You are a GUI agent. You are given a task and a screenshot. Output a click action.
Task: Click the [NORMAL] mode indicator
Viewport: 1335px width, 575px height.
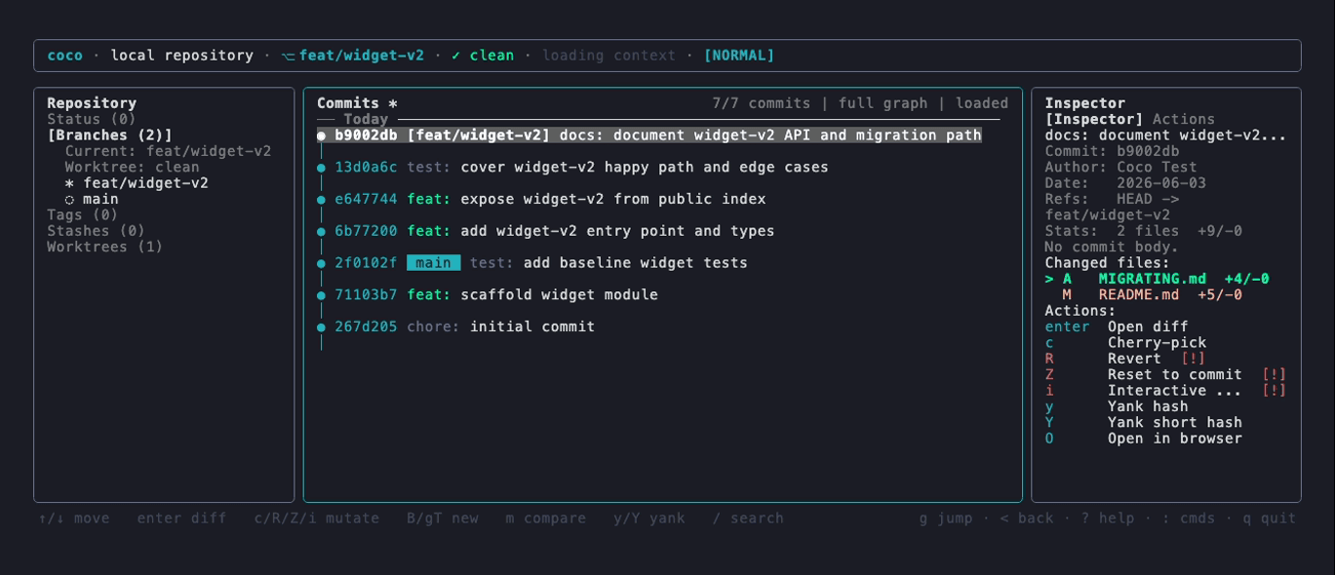739,56
